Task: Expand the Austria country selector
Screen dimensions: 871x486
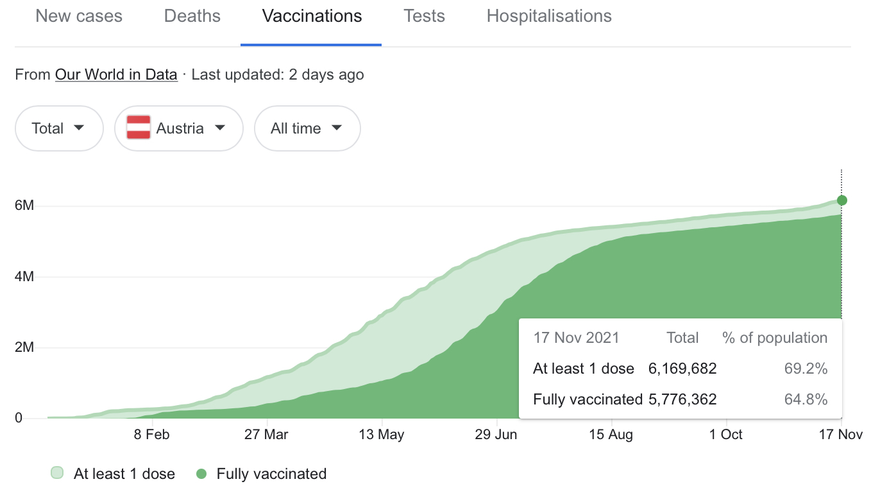Action: (179, 128)
